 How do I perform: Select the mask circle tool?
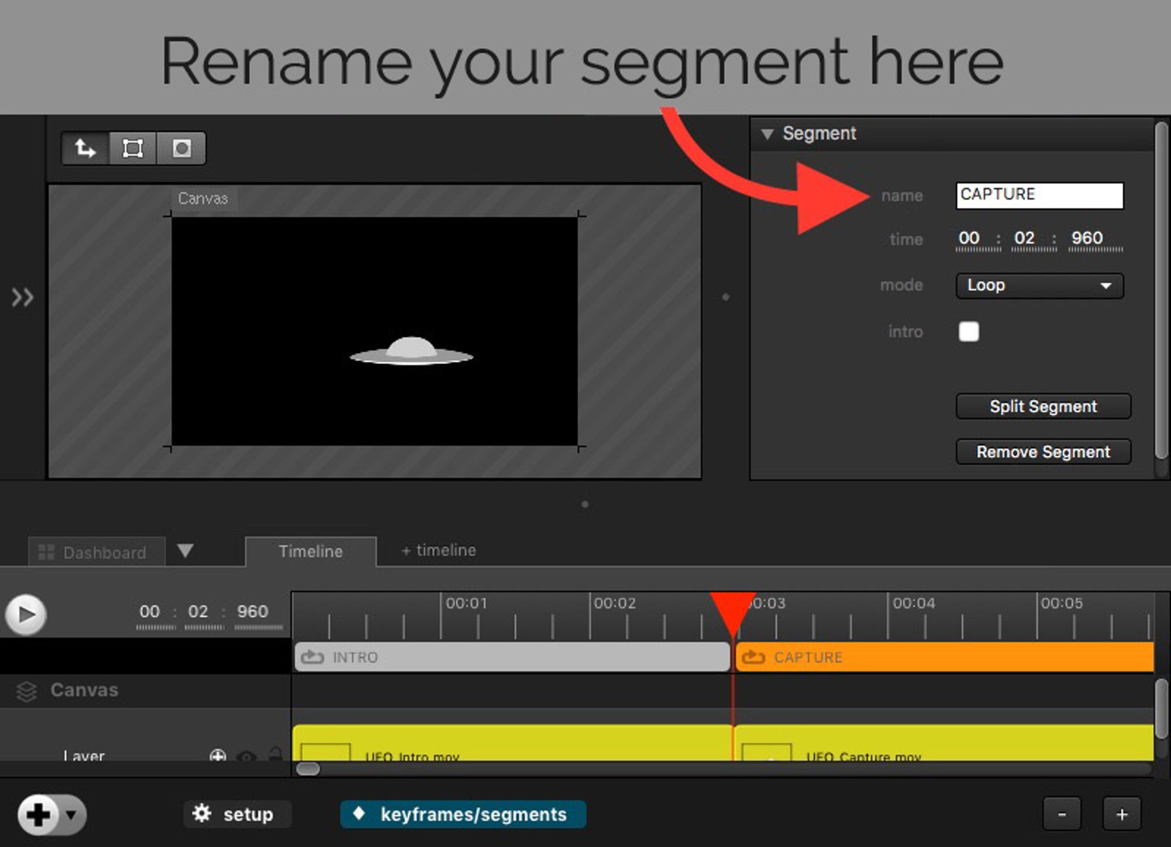click(x=182, y=149)
